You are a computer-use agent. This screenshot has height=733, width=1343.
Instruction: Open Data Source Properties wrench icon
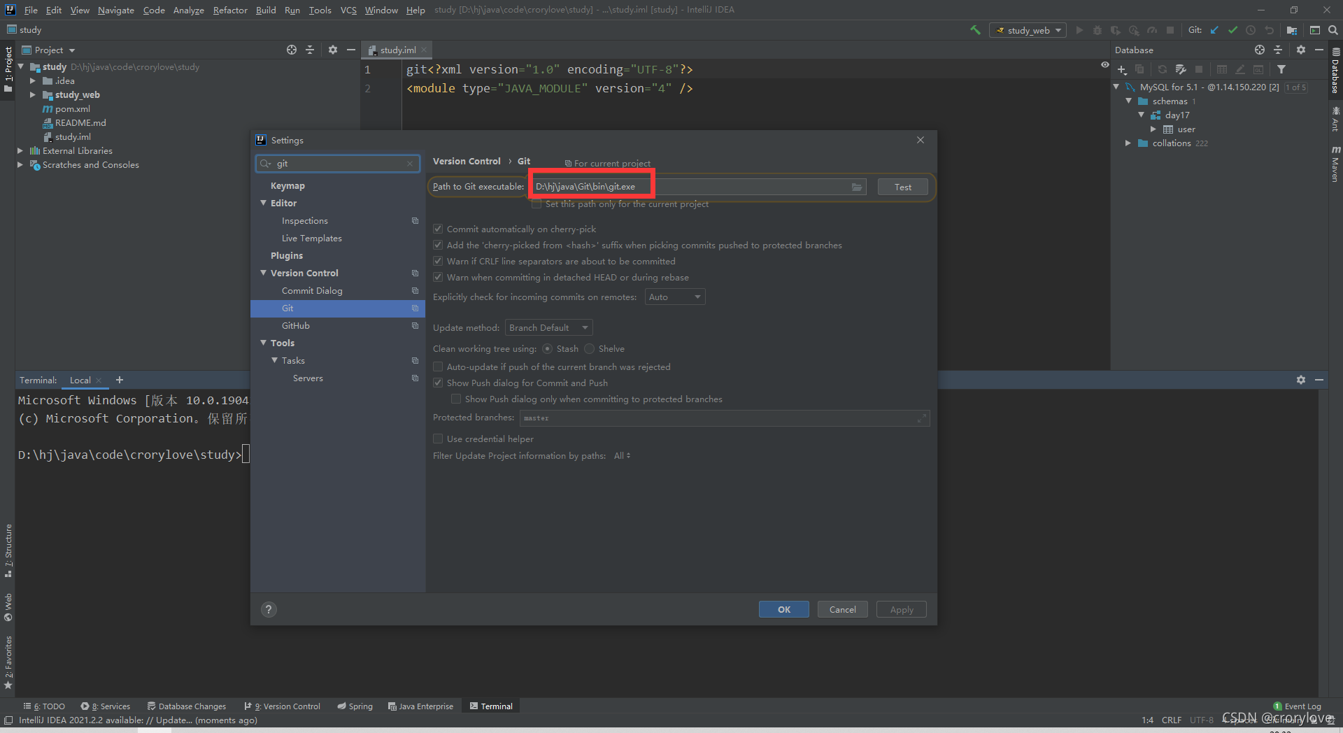point(1181,69)
